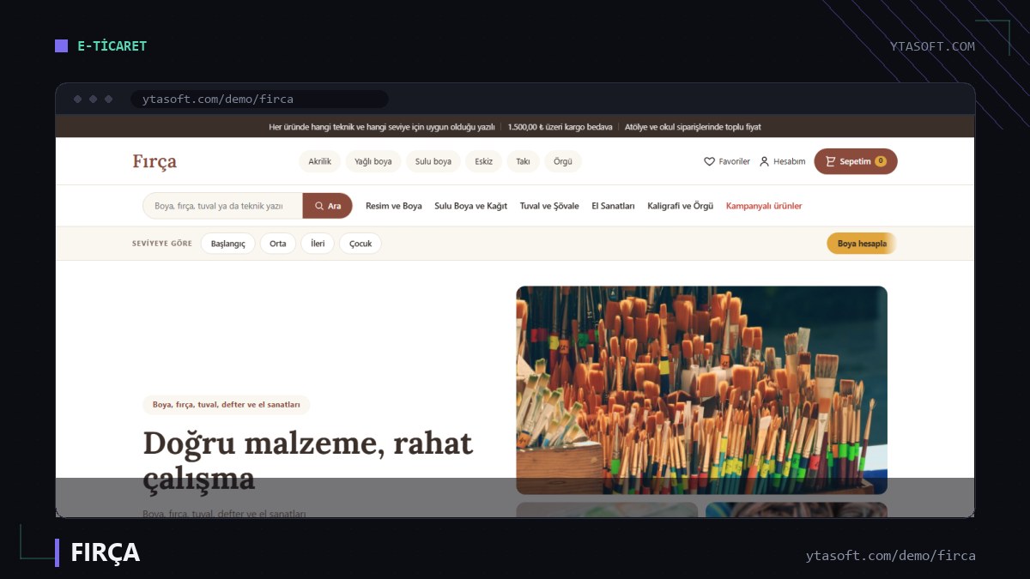Click the Ara search button
1030x579 pixels.
328,206
